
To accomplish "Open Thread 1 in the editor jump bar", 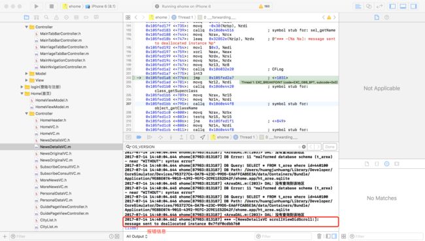I will (x=182, y=18).
